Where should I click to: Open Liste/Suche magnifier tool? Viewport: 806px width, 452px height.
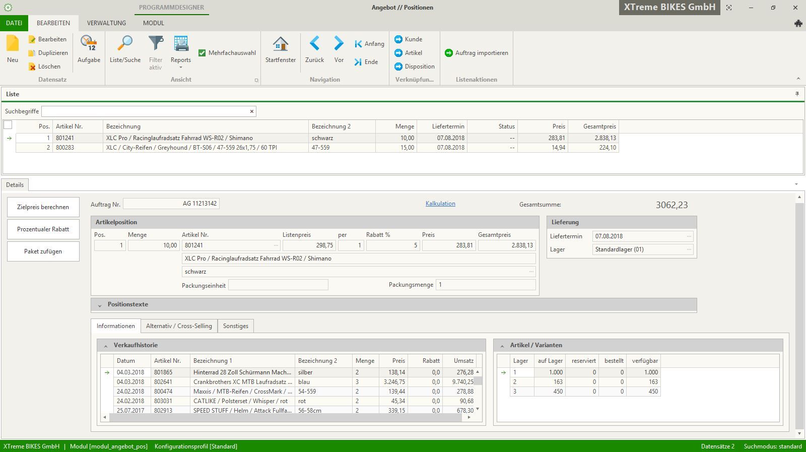(x=125, y=44)
